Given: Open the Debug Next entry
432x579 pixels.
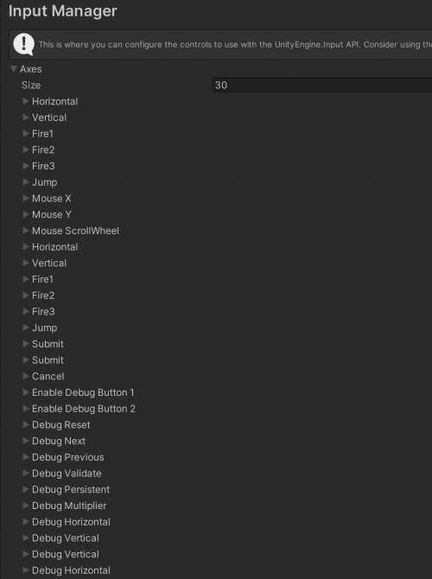Looking at the screenshot, I should (x=26, y=441).
